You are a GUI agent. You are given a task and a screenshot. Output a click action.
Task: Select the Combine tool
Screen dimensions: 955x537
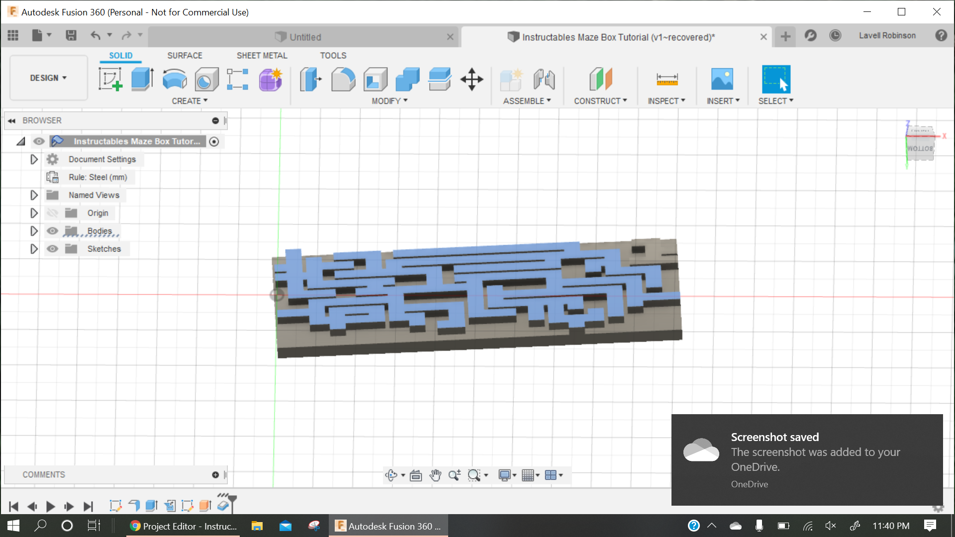[x=408, y=79]
